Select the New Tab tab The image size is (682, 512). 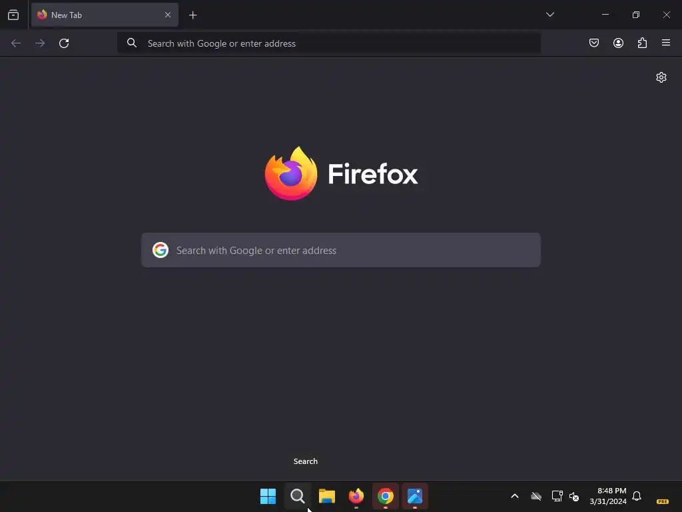(105, 15)
